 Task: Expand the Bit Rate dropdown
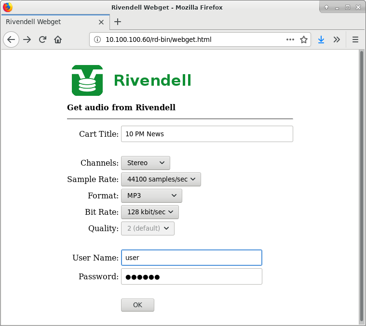(149, 212)
